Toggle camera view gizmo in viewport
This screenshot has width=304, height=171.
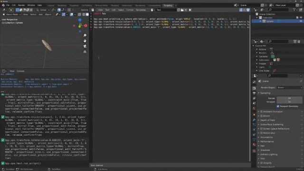(85, 47)
